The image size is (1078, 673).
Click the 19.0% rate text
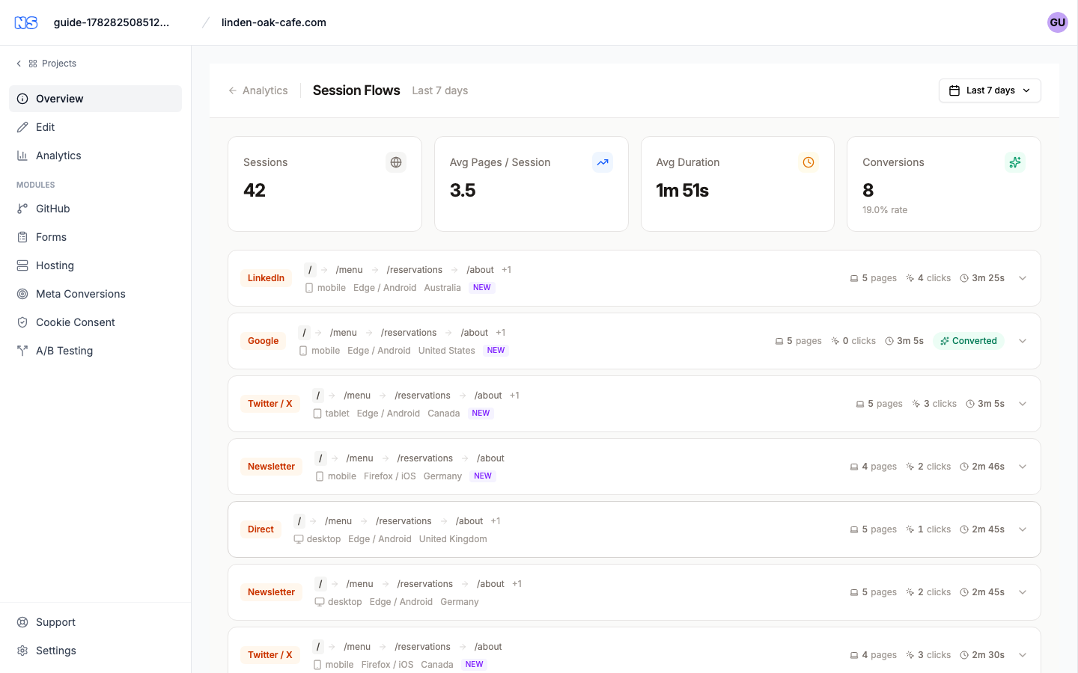(x=885, y=210)
